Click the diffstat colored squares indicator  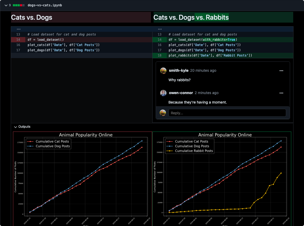pyautogui.click(x=19, y=5)
